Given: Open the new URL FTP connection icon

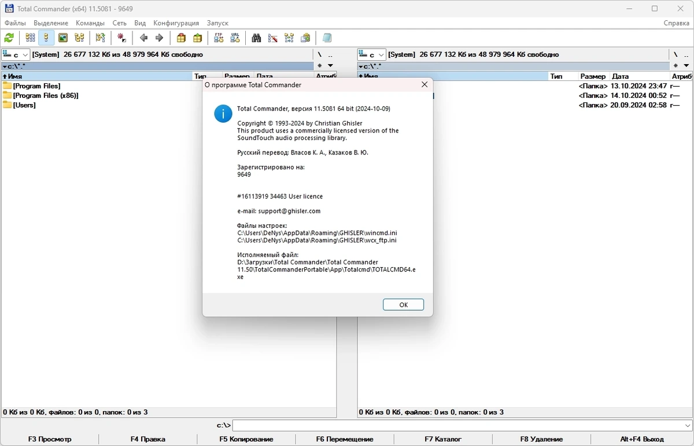Looking at the screenshot, I should pos(235,38).
